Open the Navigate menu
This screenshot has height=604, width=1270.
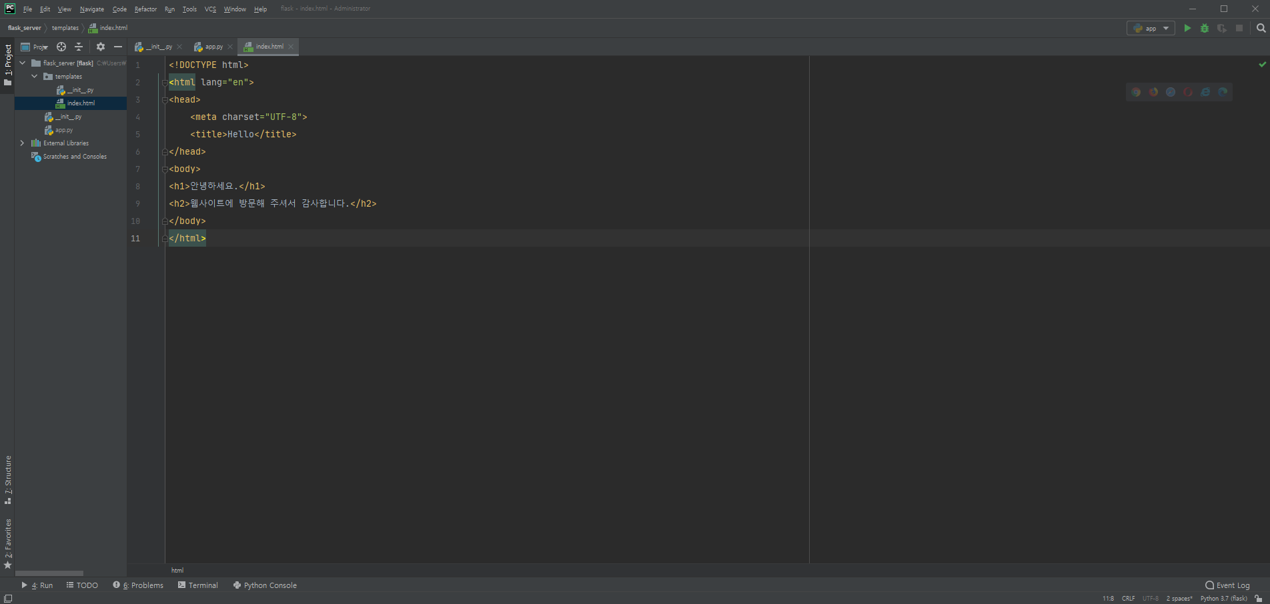pos(92,9)
